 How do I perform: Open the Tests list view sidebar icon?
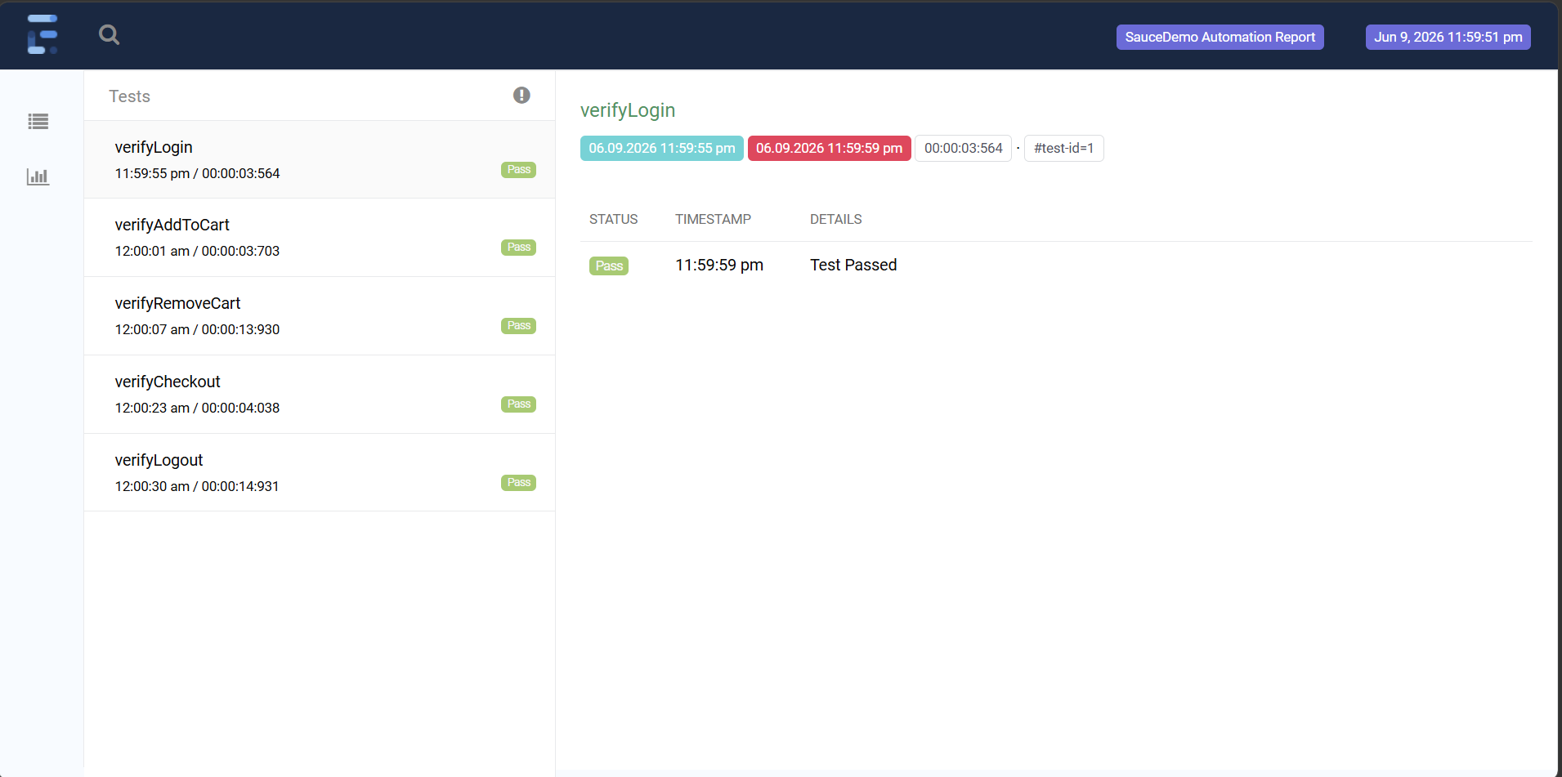pos(38,122)
